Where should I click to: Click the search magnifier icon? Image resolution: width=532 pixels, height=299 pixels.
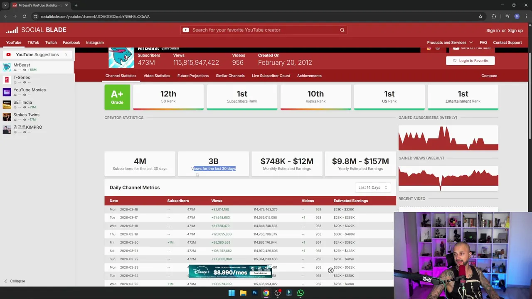(x=342, y=30)
